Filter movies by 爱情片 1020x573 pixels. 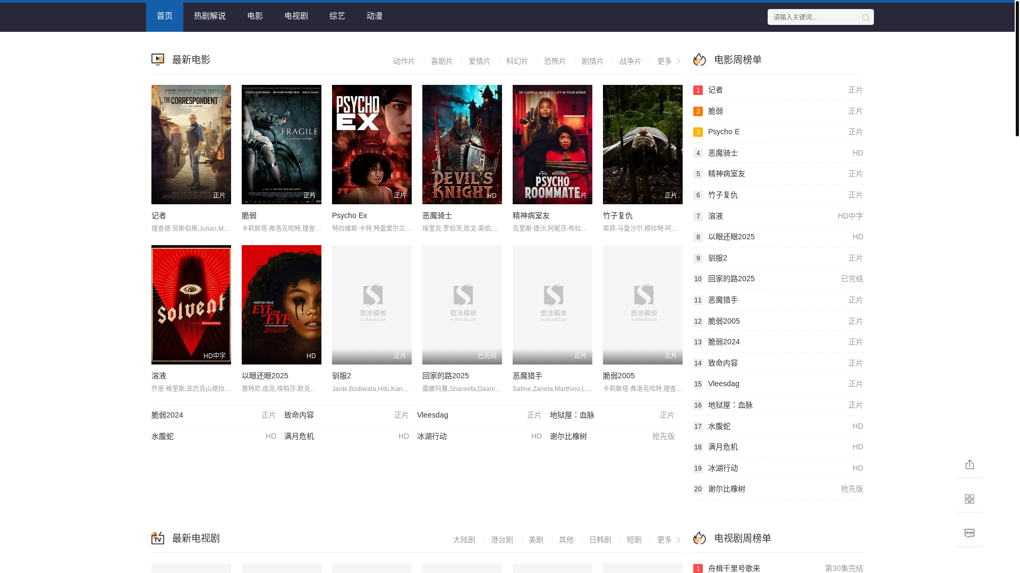coord(479,62)
